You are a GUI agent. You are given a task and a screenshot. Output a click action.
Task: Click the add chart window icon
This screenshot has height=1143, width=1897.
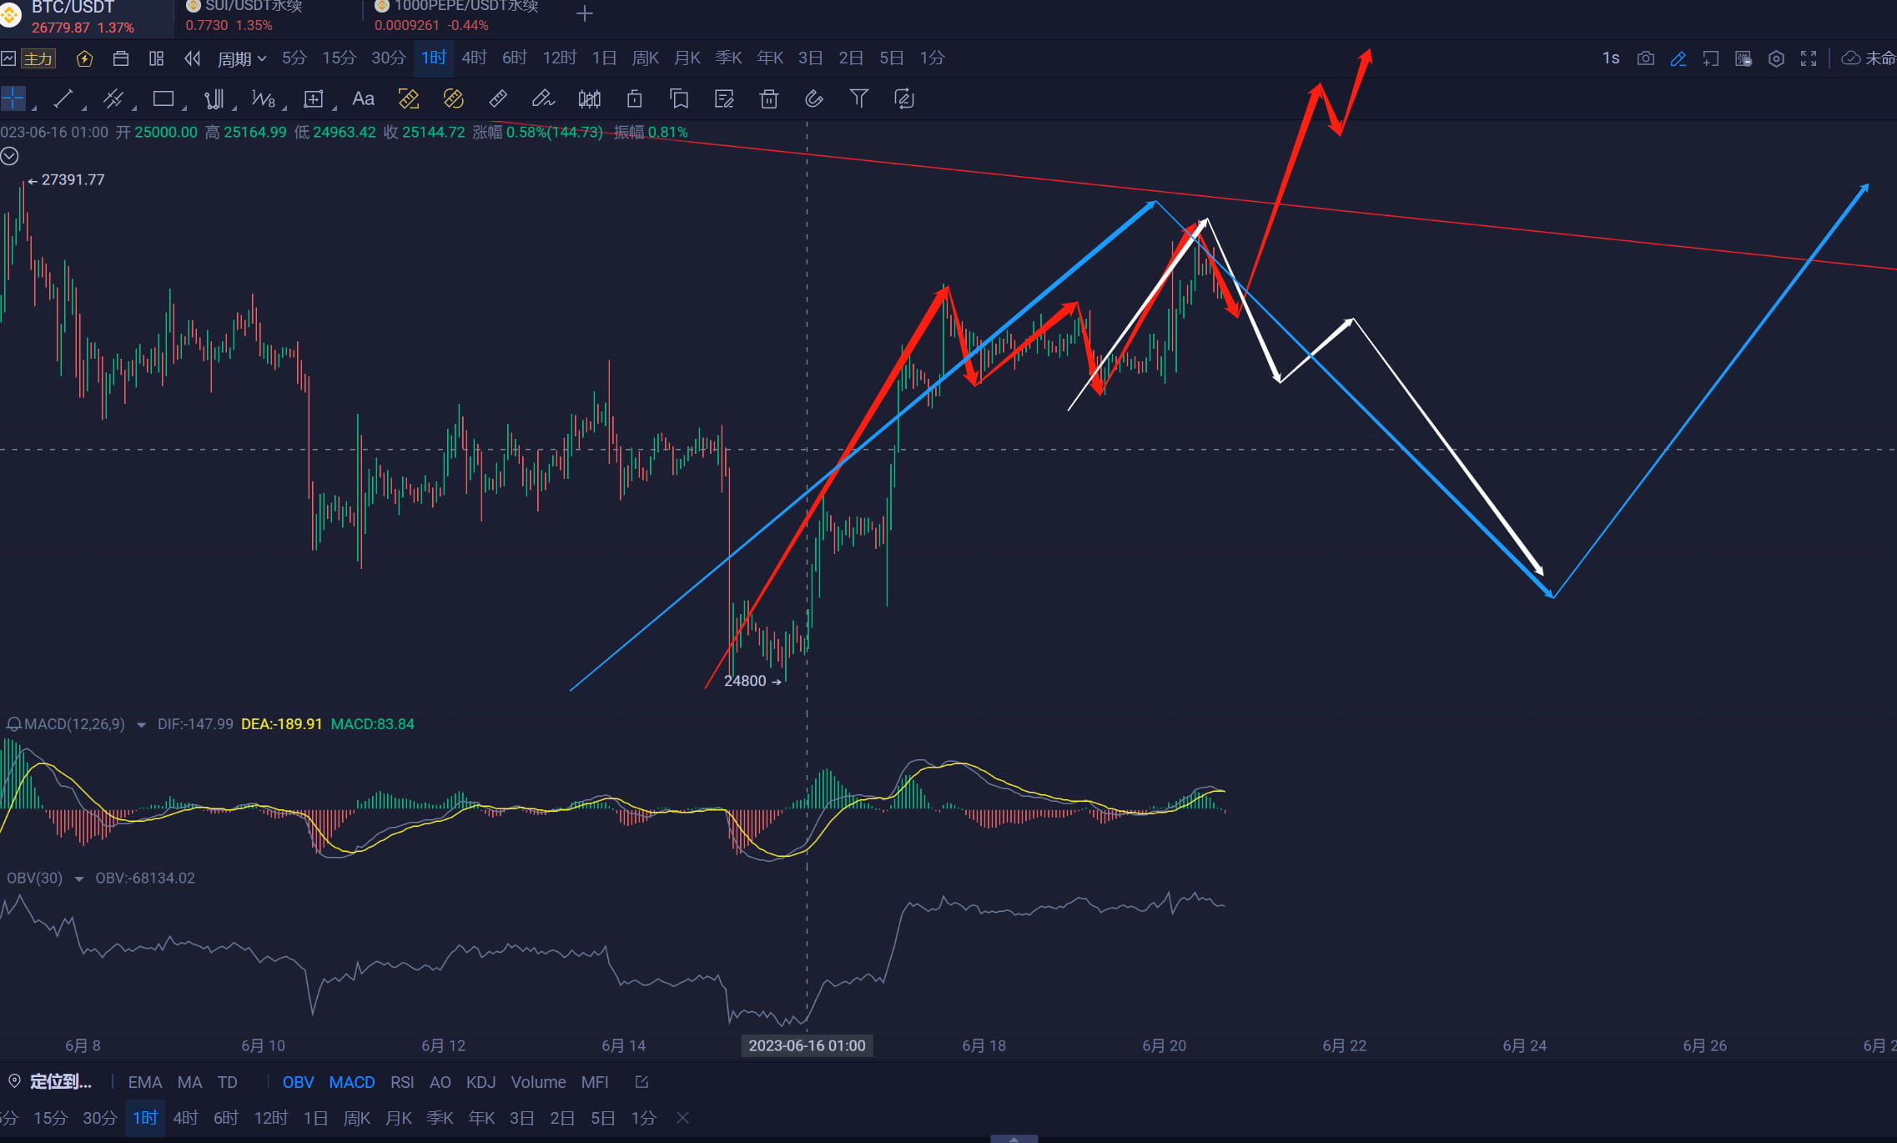coord(1711,58)
